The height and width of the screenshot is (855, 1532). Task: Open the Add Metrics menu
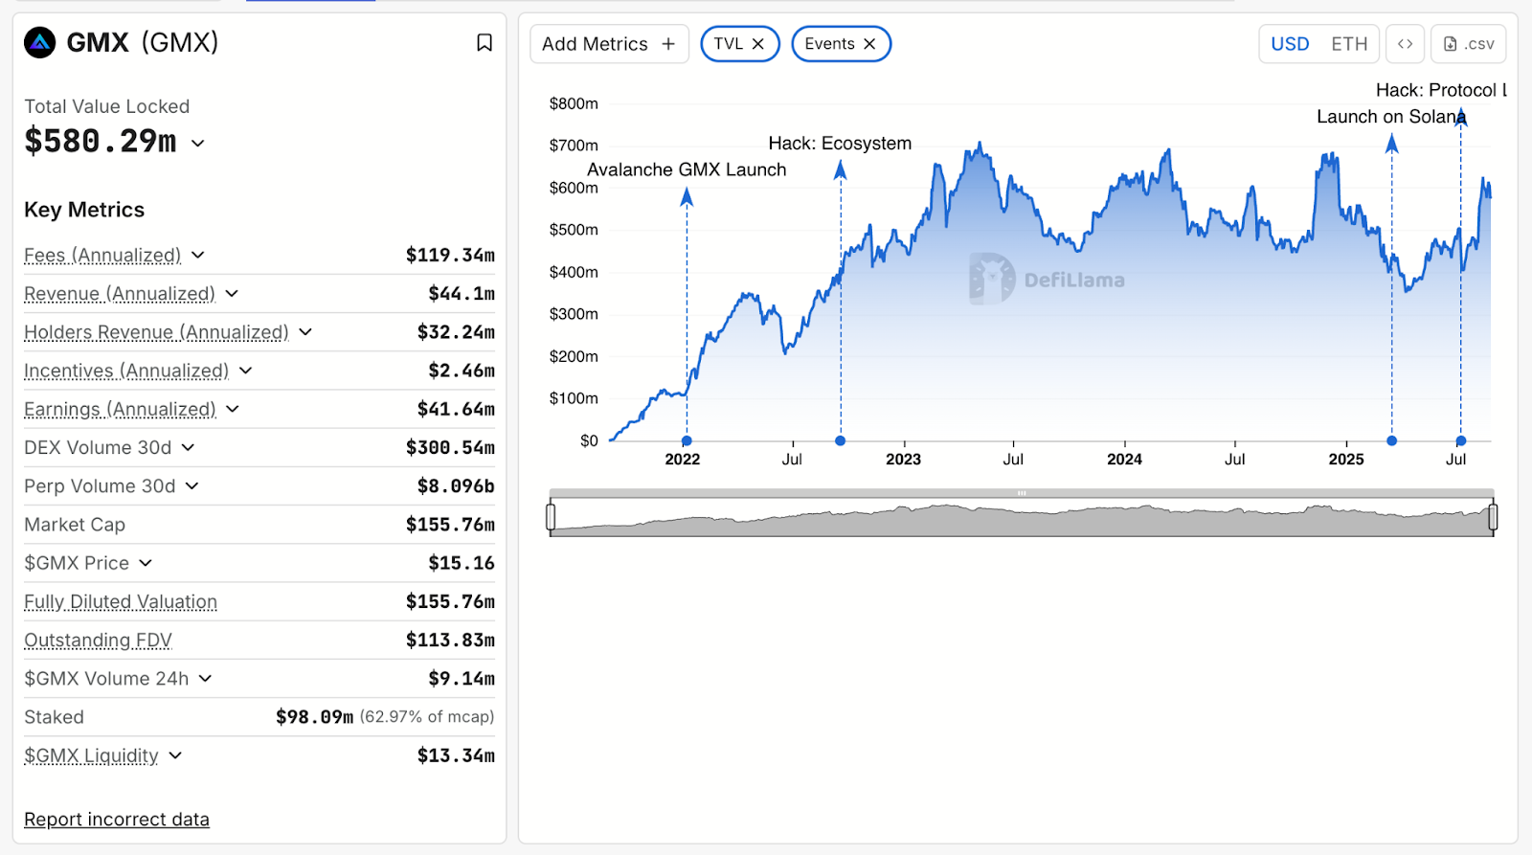(609, 43)
